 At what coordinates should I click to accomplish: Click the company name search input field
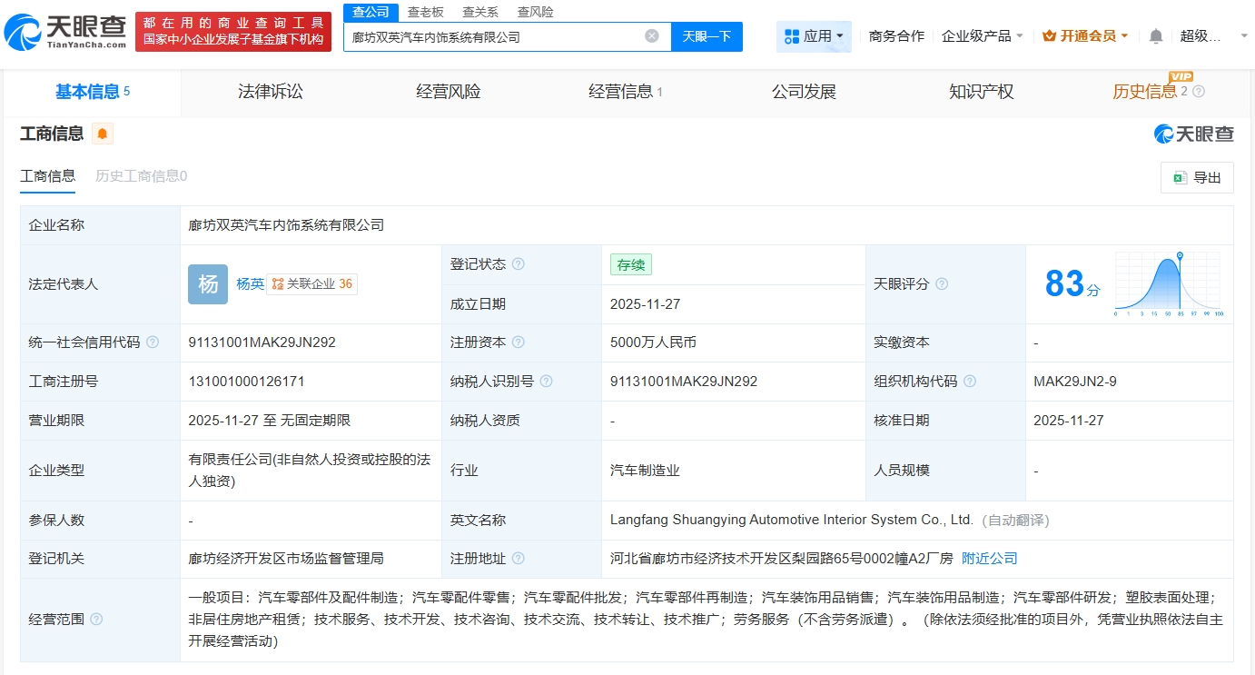495,37
